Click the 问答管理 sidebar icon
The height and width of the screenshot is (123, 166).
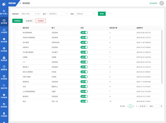pyautogui.click(x=4, y=96)
